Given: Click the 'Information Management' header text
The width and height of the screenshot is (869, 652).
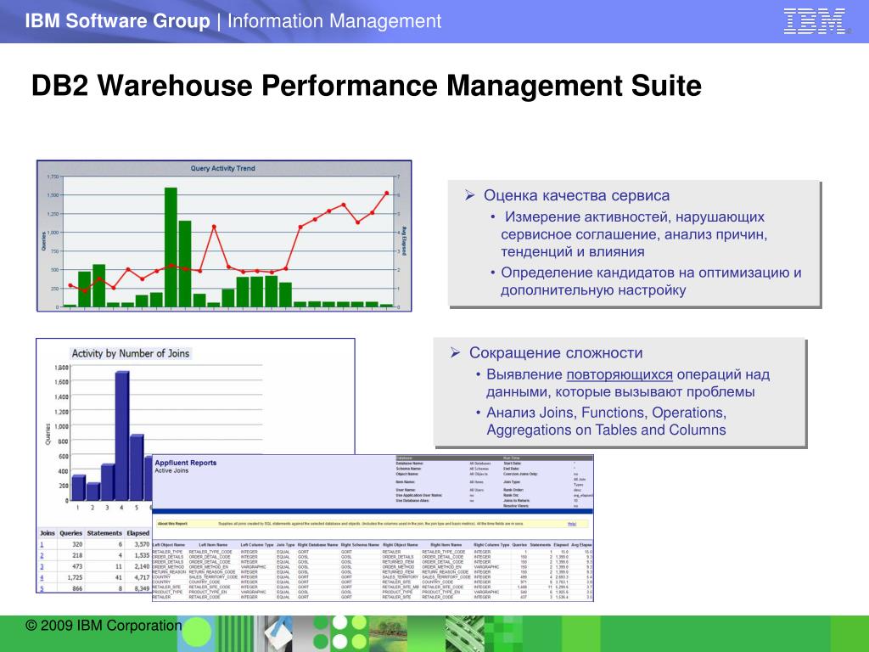Looking at the screenshot, I should [334, 21].
